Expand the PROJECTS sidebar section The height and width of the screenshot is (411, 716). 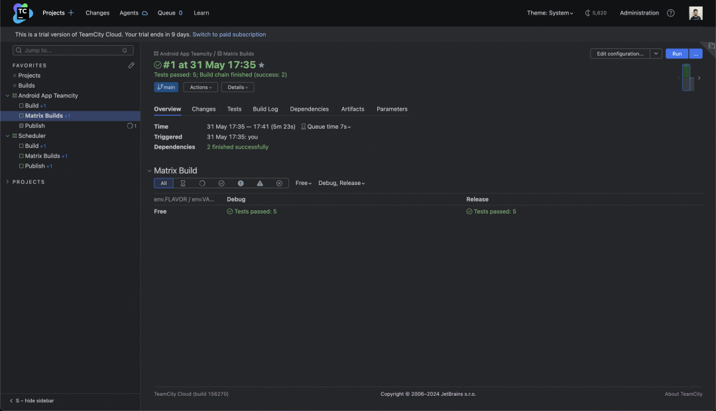click(x=7, y=182)
